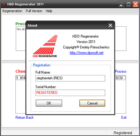Open the Regeneration menu
The width and height of the screenshot is (140, 136).
tap(12, 11)
